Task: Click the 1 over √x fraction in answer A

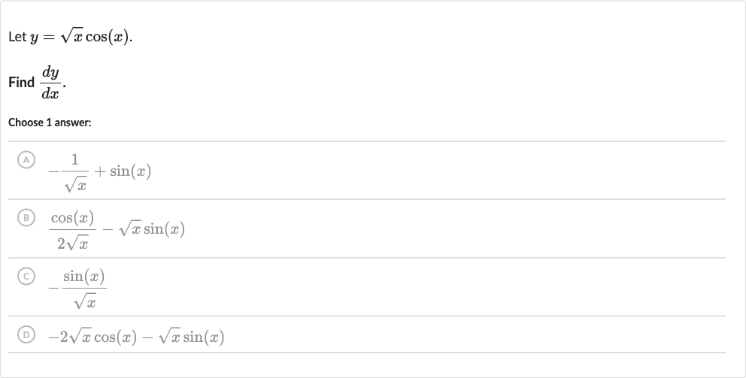Action: pos(74,172)
